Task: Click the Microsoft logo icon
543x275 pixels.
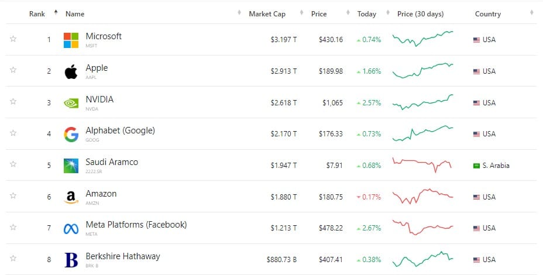Action: 71,40
